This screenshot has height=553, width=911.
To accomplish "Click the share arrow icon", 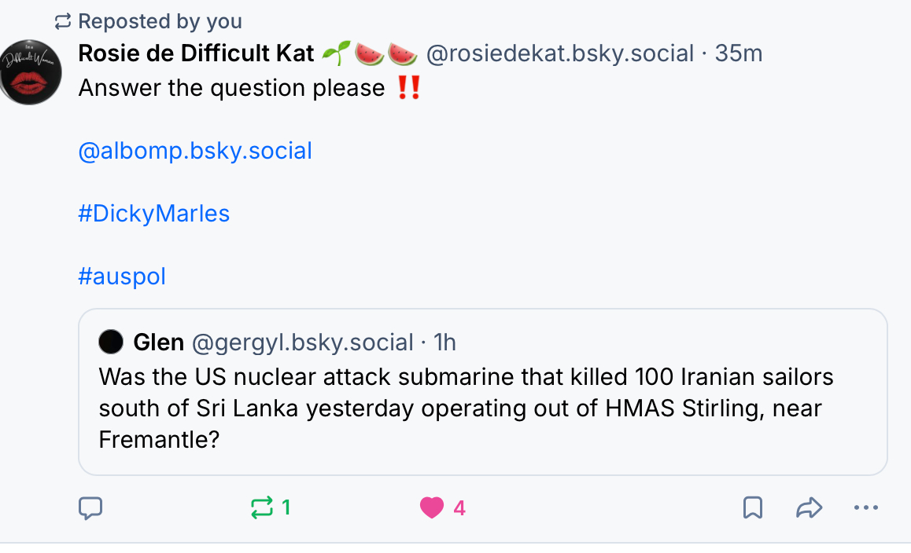I will [x=809, y=508].
